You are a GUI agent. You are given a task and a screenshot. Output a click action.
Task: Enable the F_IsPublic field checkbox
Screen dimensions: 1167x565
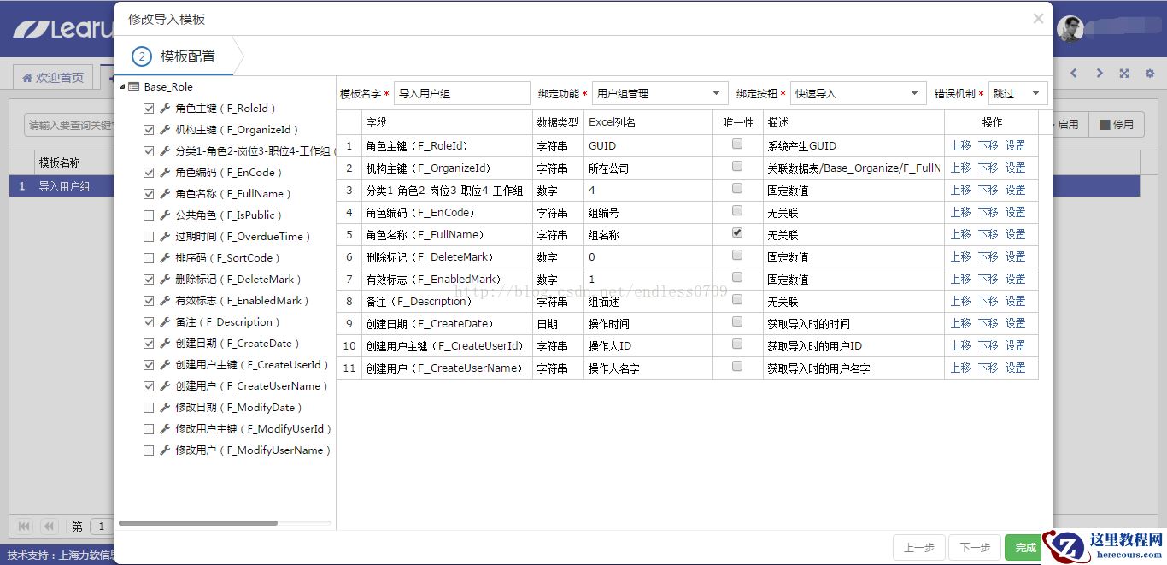[149, 215]
